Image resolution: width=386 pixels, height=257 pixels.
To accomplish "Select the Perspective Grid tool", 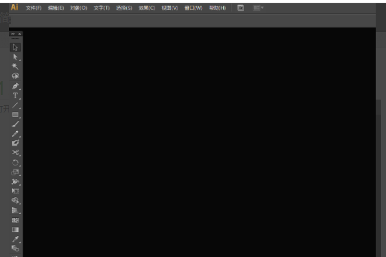I will click(15, 210).
